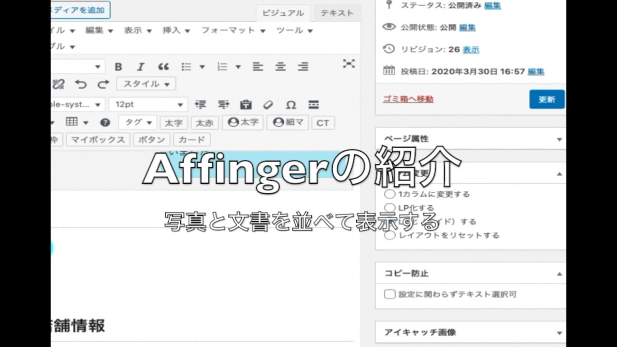Click the ボタン shortcode button
This screenshot has width=617, height=347.
pyautogui.click(x=151, y=140)
